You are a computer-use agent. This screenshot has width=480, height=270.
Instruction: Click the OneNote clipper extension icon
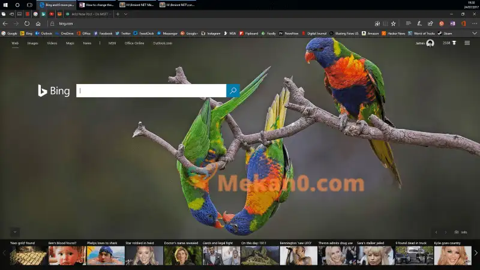[452, 23]
